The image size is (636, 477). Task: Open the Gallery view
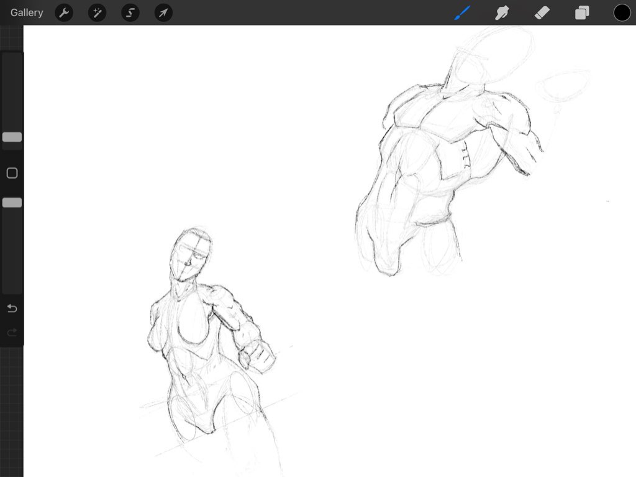(x=27, y=12)
